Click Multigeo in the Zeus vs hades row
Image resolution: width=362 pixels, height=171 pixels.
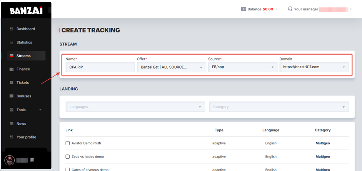(323, 157)
